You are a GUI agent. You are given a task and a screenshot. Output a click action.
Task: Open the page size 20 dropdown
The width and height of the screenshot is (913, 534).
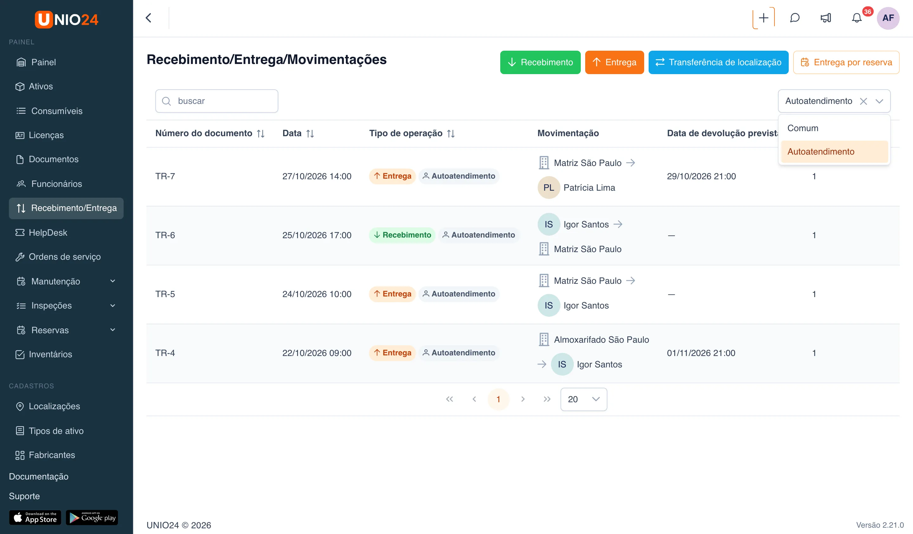point(584,399)
